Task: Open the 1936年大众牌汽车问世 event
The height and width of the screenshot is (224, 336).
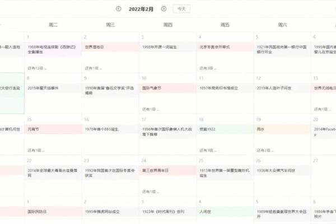Action: tap(282, 170)
